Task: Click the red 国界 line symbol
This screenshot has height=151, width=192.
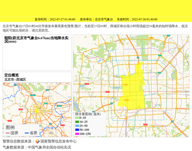Action: click(x=8, y=133)
